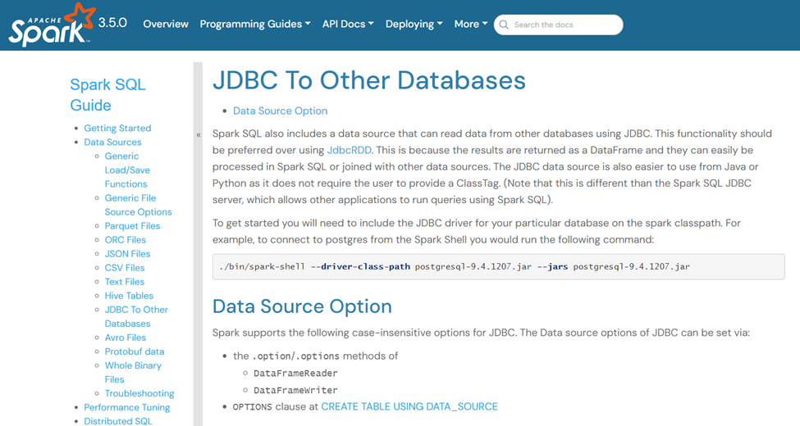Go to the Overview menu item
800x426 pixels.
166,24
